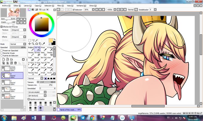Show the color wheel panel
The height and width of the screenshot is (121, 203).
click(x=29, y=10)
